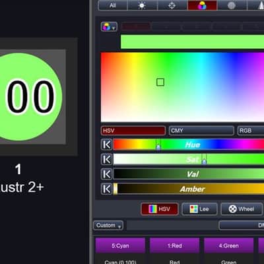Home the Sat parameter with its K button

[107, 159]
